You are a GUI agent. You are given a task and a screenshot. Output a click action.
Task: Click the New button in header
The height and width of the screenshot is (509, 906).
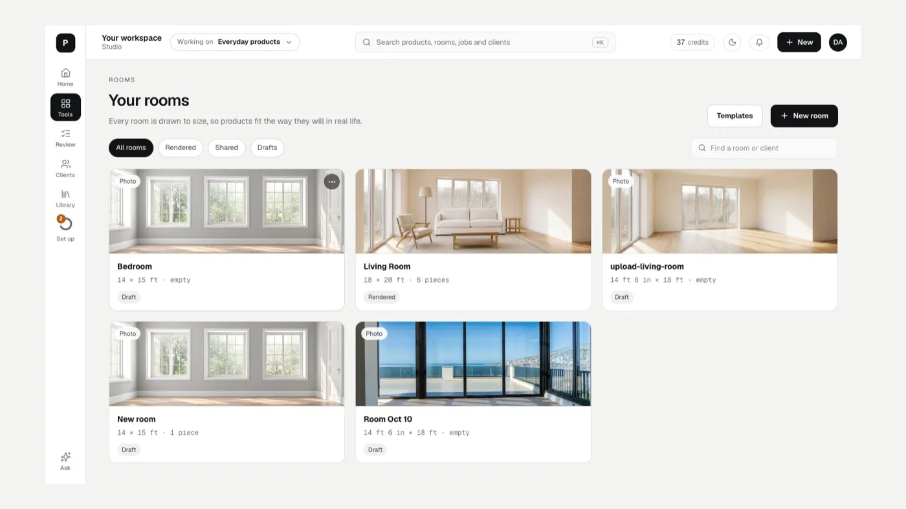click(x=799, y=42)
